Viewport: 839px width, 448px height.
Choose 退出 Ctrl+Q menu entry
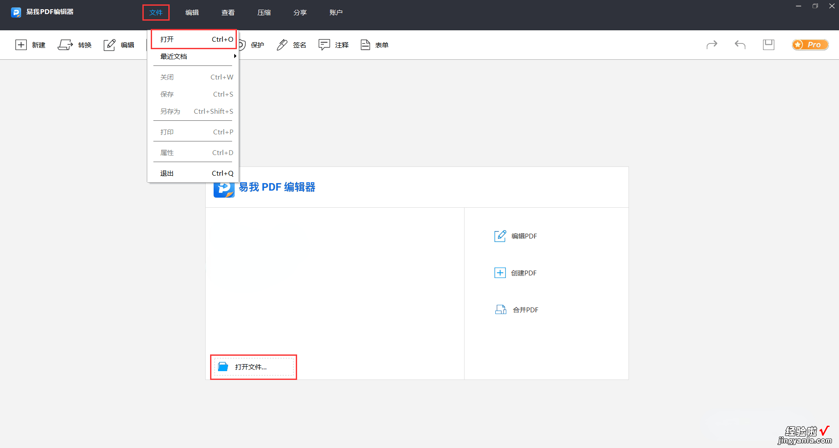pos(194,173)
